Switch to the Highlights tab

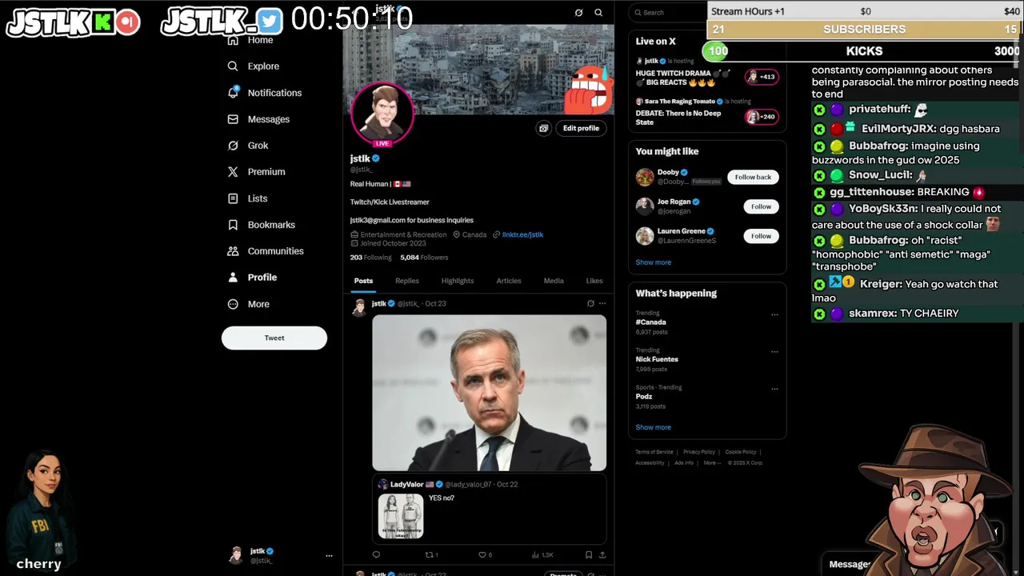(x=458, y=281)
